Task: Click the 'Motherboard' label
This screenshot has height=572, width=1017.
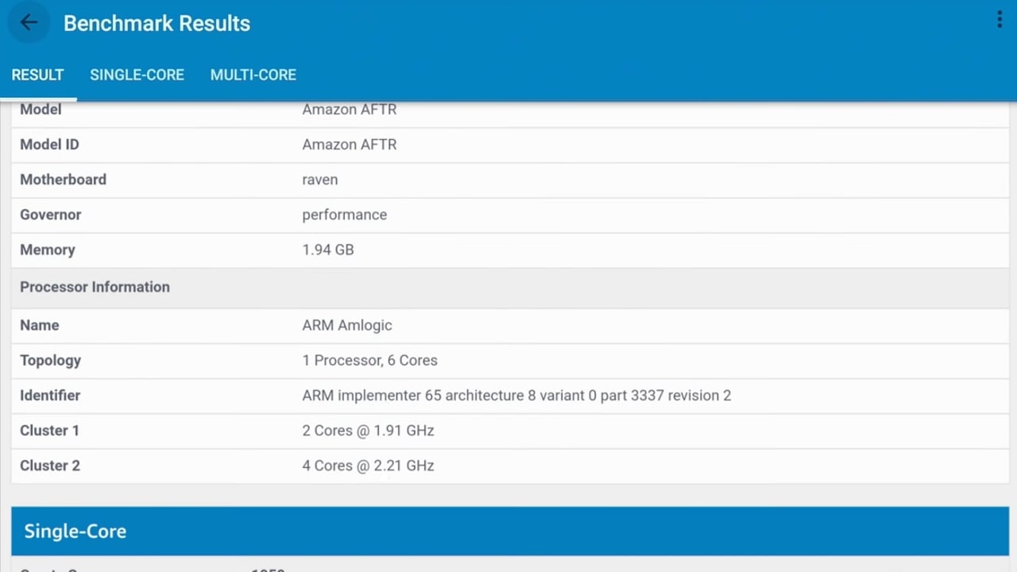Action: tap(63, 180)
